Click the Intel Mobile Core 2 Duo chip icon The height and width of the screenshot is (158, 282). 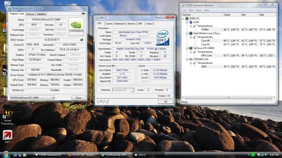(191, 33)
